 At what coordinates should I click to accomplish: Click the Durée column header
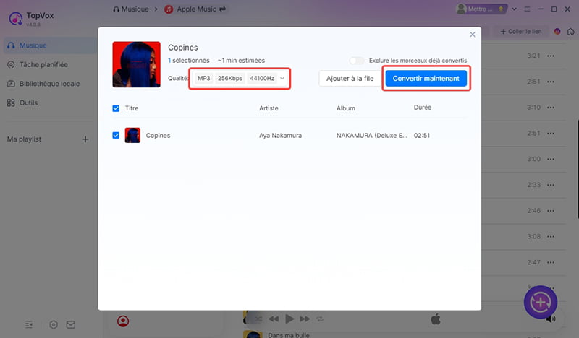click(423, 108)
